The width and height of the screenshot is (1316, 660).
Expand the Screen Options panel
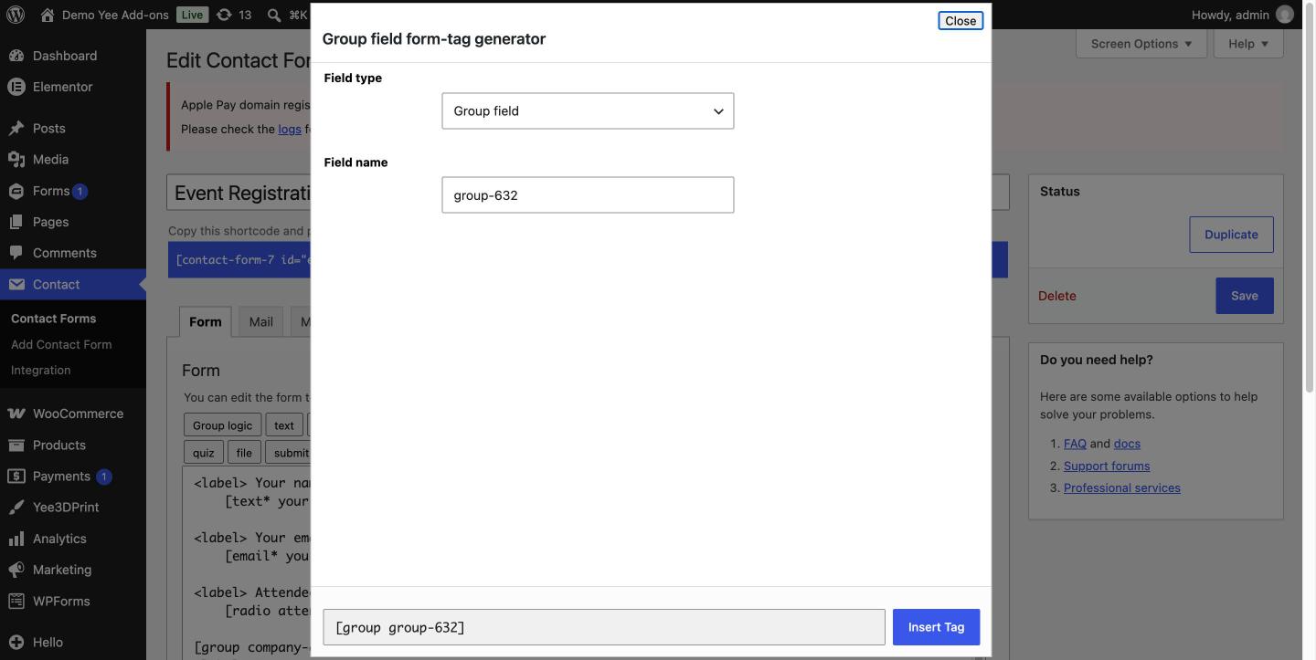click(1141, 44)
